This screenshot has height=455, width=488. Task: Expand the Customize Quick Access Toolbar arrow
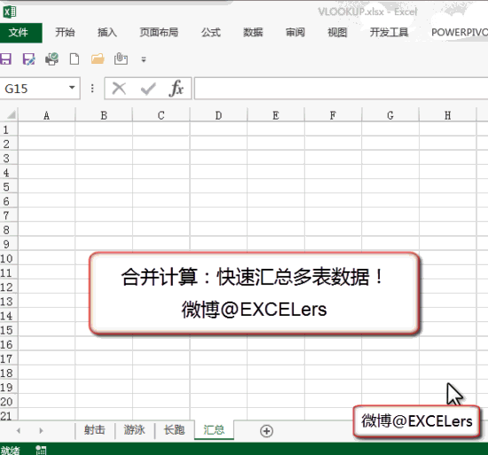click(x=144, y=59)
